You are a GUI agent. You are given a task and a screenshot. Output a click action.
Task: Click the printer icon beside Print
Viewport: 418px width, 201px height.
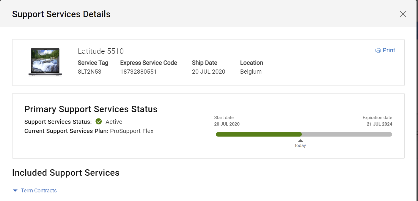tap(378, 50)
